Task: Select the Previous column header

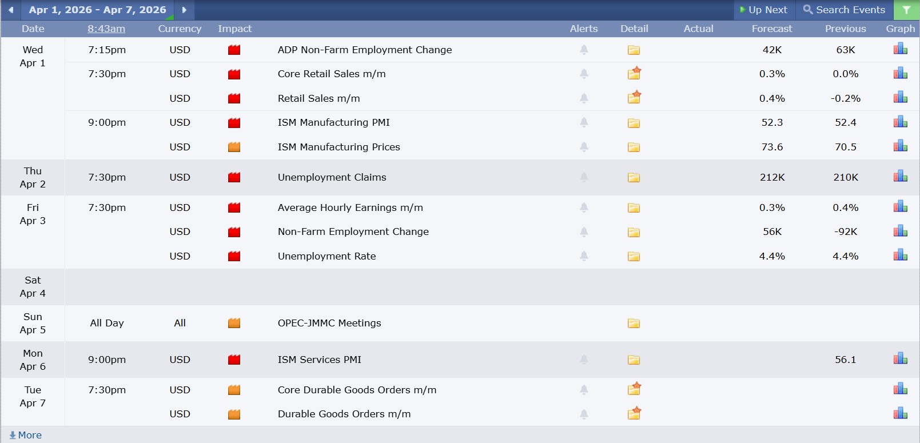Action: click(x=846, y=29)
